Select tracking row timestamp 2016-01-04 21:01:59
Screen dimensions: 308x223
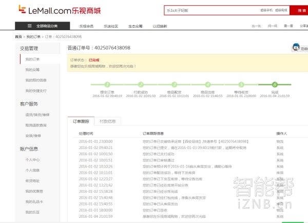tap(96, 216)
